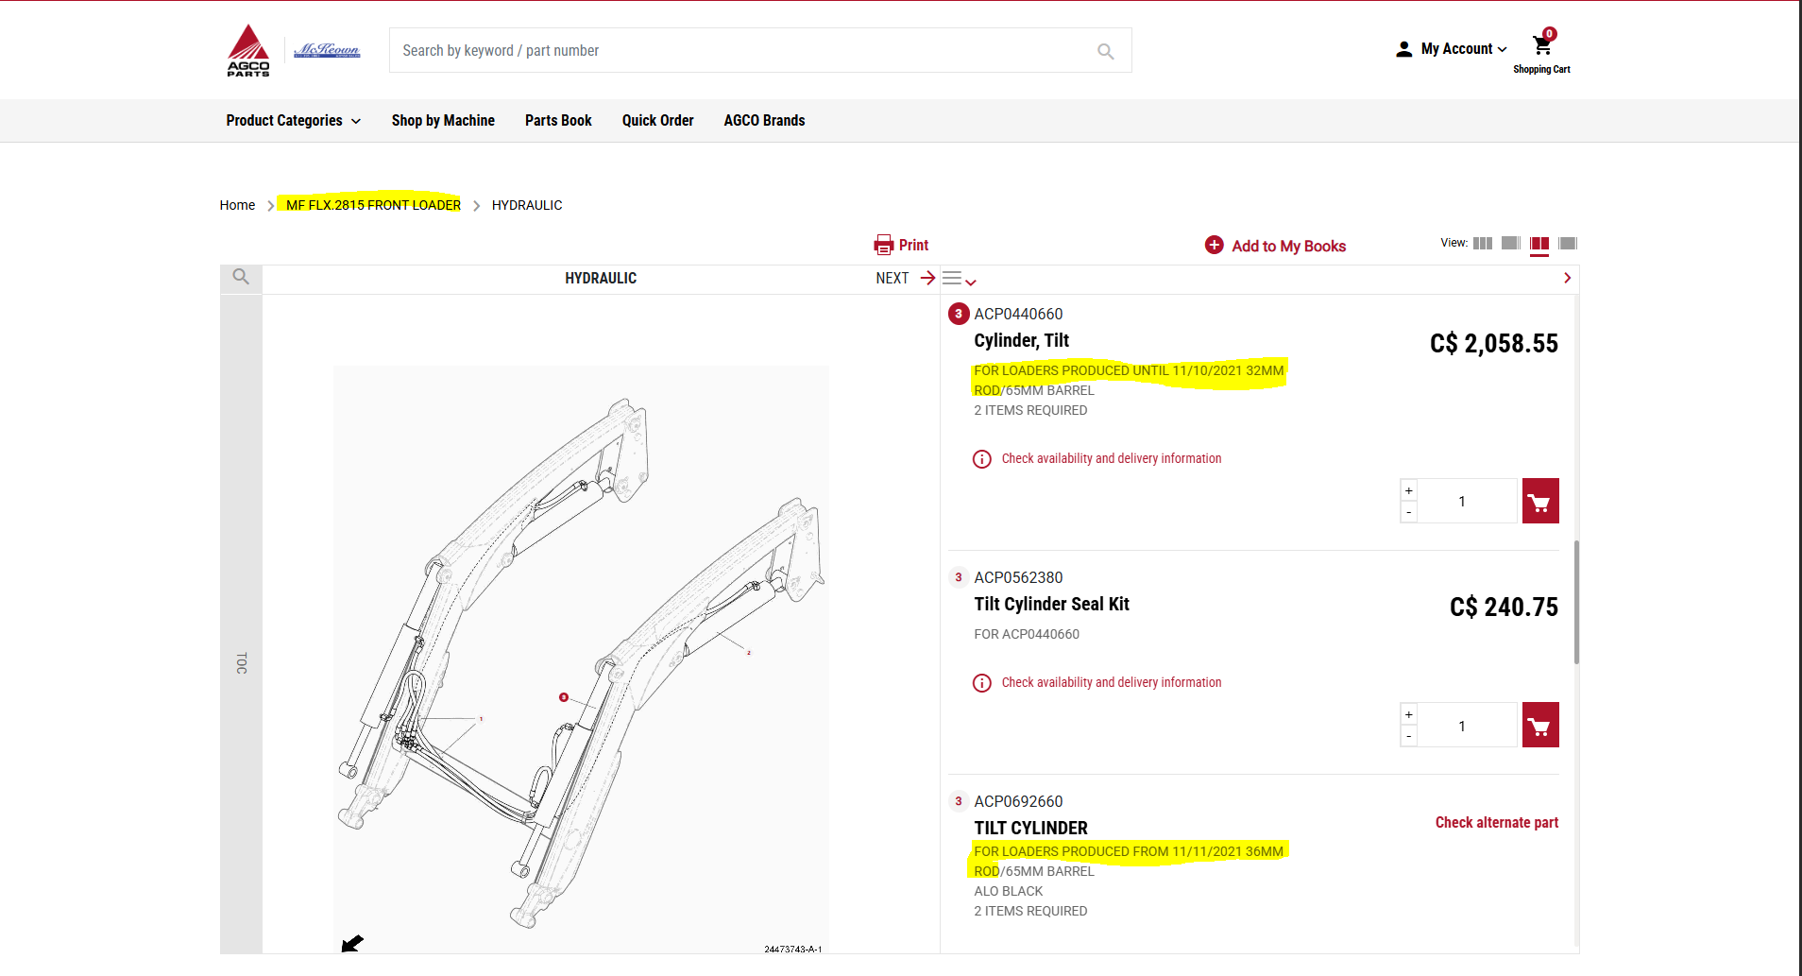This screenshot has height=976, width=1802.
Task: Select the two-panel equal split view
Action: point(1539,244)
